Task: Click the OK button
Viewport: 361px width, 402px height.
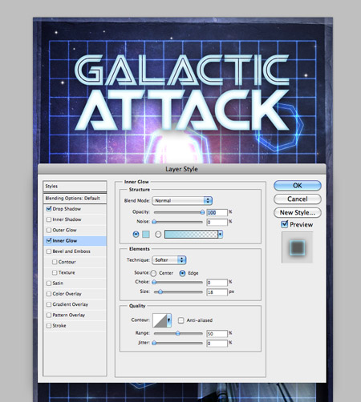Action: pyautogui.click(x=298, y=185)
